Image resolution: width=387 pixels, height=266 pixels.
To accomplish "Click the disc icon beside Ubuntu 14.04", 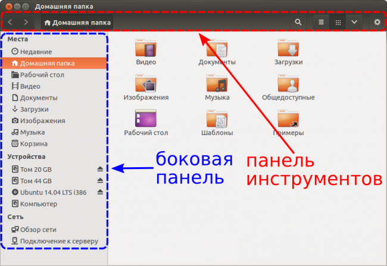I will (15, 192).
